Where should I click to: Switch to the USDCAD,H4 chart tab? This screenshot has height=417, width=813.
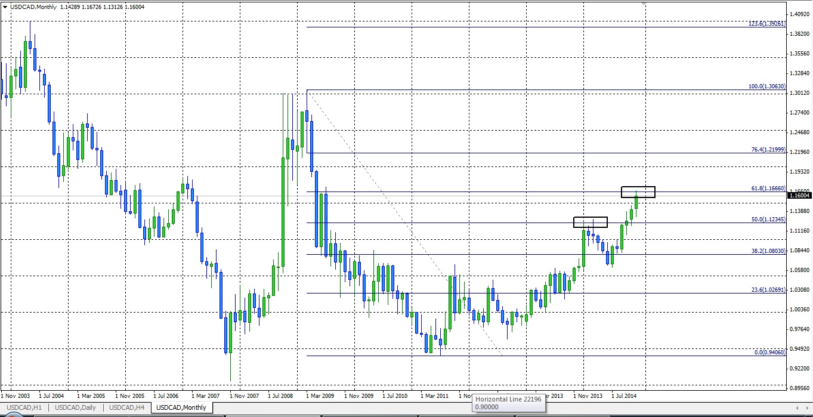[126, 407]
